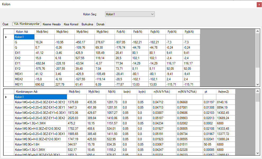The height and width of the screenshot is (159, 262).
Task: Select the EY2 row name cell
Action: click(x=24, y=69)
